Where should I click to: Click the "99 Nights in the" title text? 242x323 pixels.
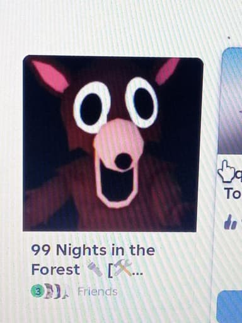(x=93, y=250)
